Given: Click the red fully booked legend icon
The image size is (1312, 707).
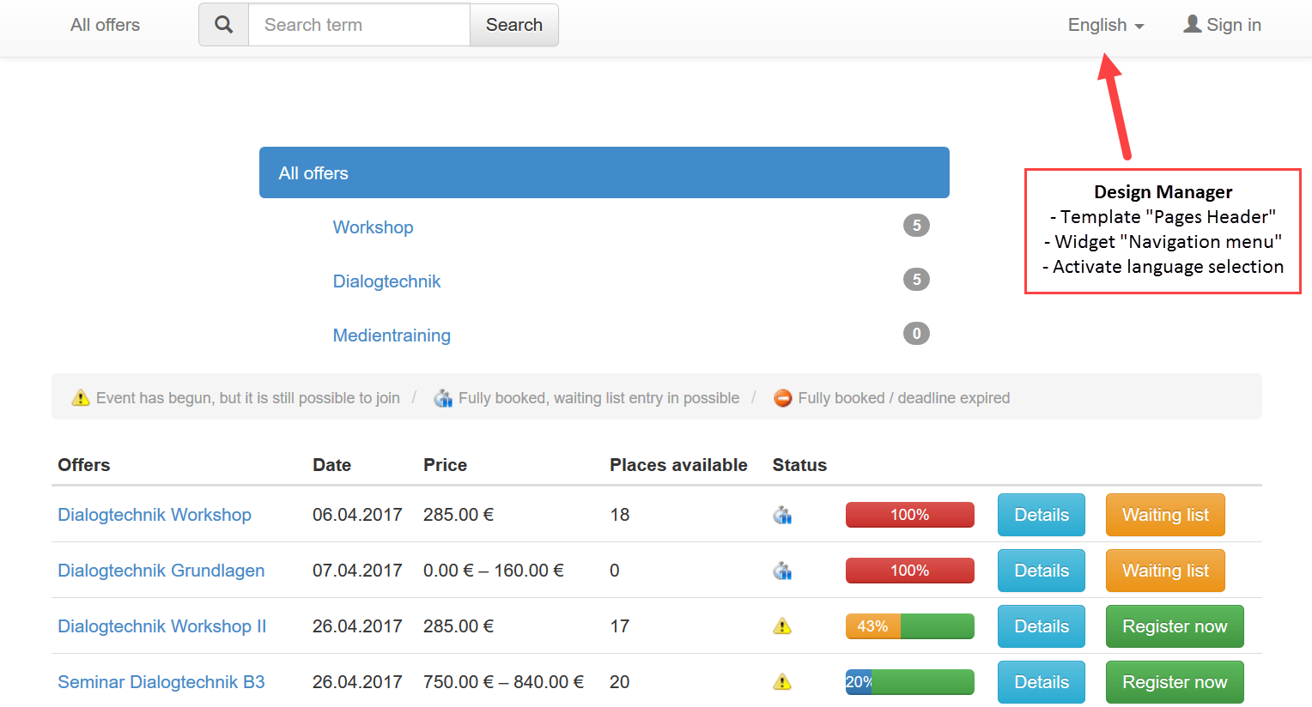Looking at the screenshot, I should coord(782,398).
